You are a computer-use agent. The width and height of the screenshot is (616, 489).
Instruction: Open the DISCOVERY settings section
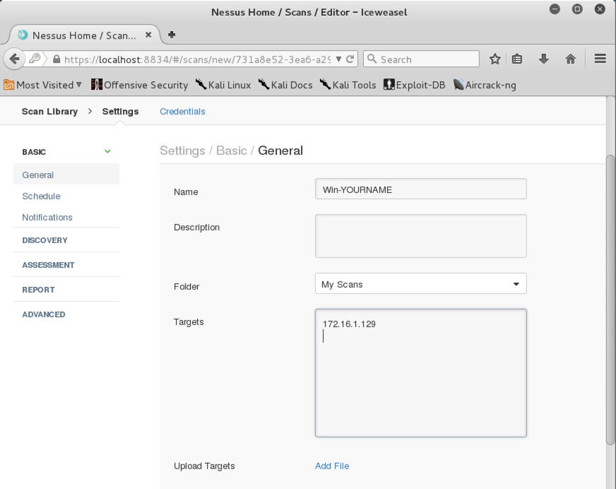[45, 240]
